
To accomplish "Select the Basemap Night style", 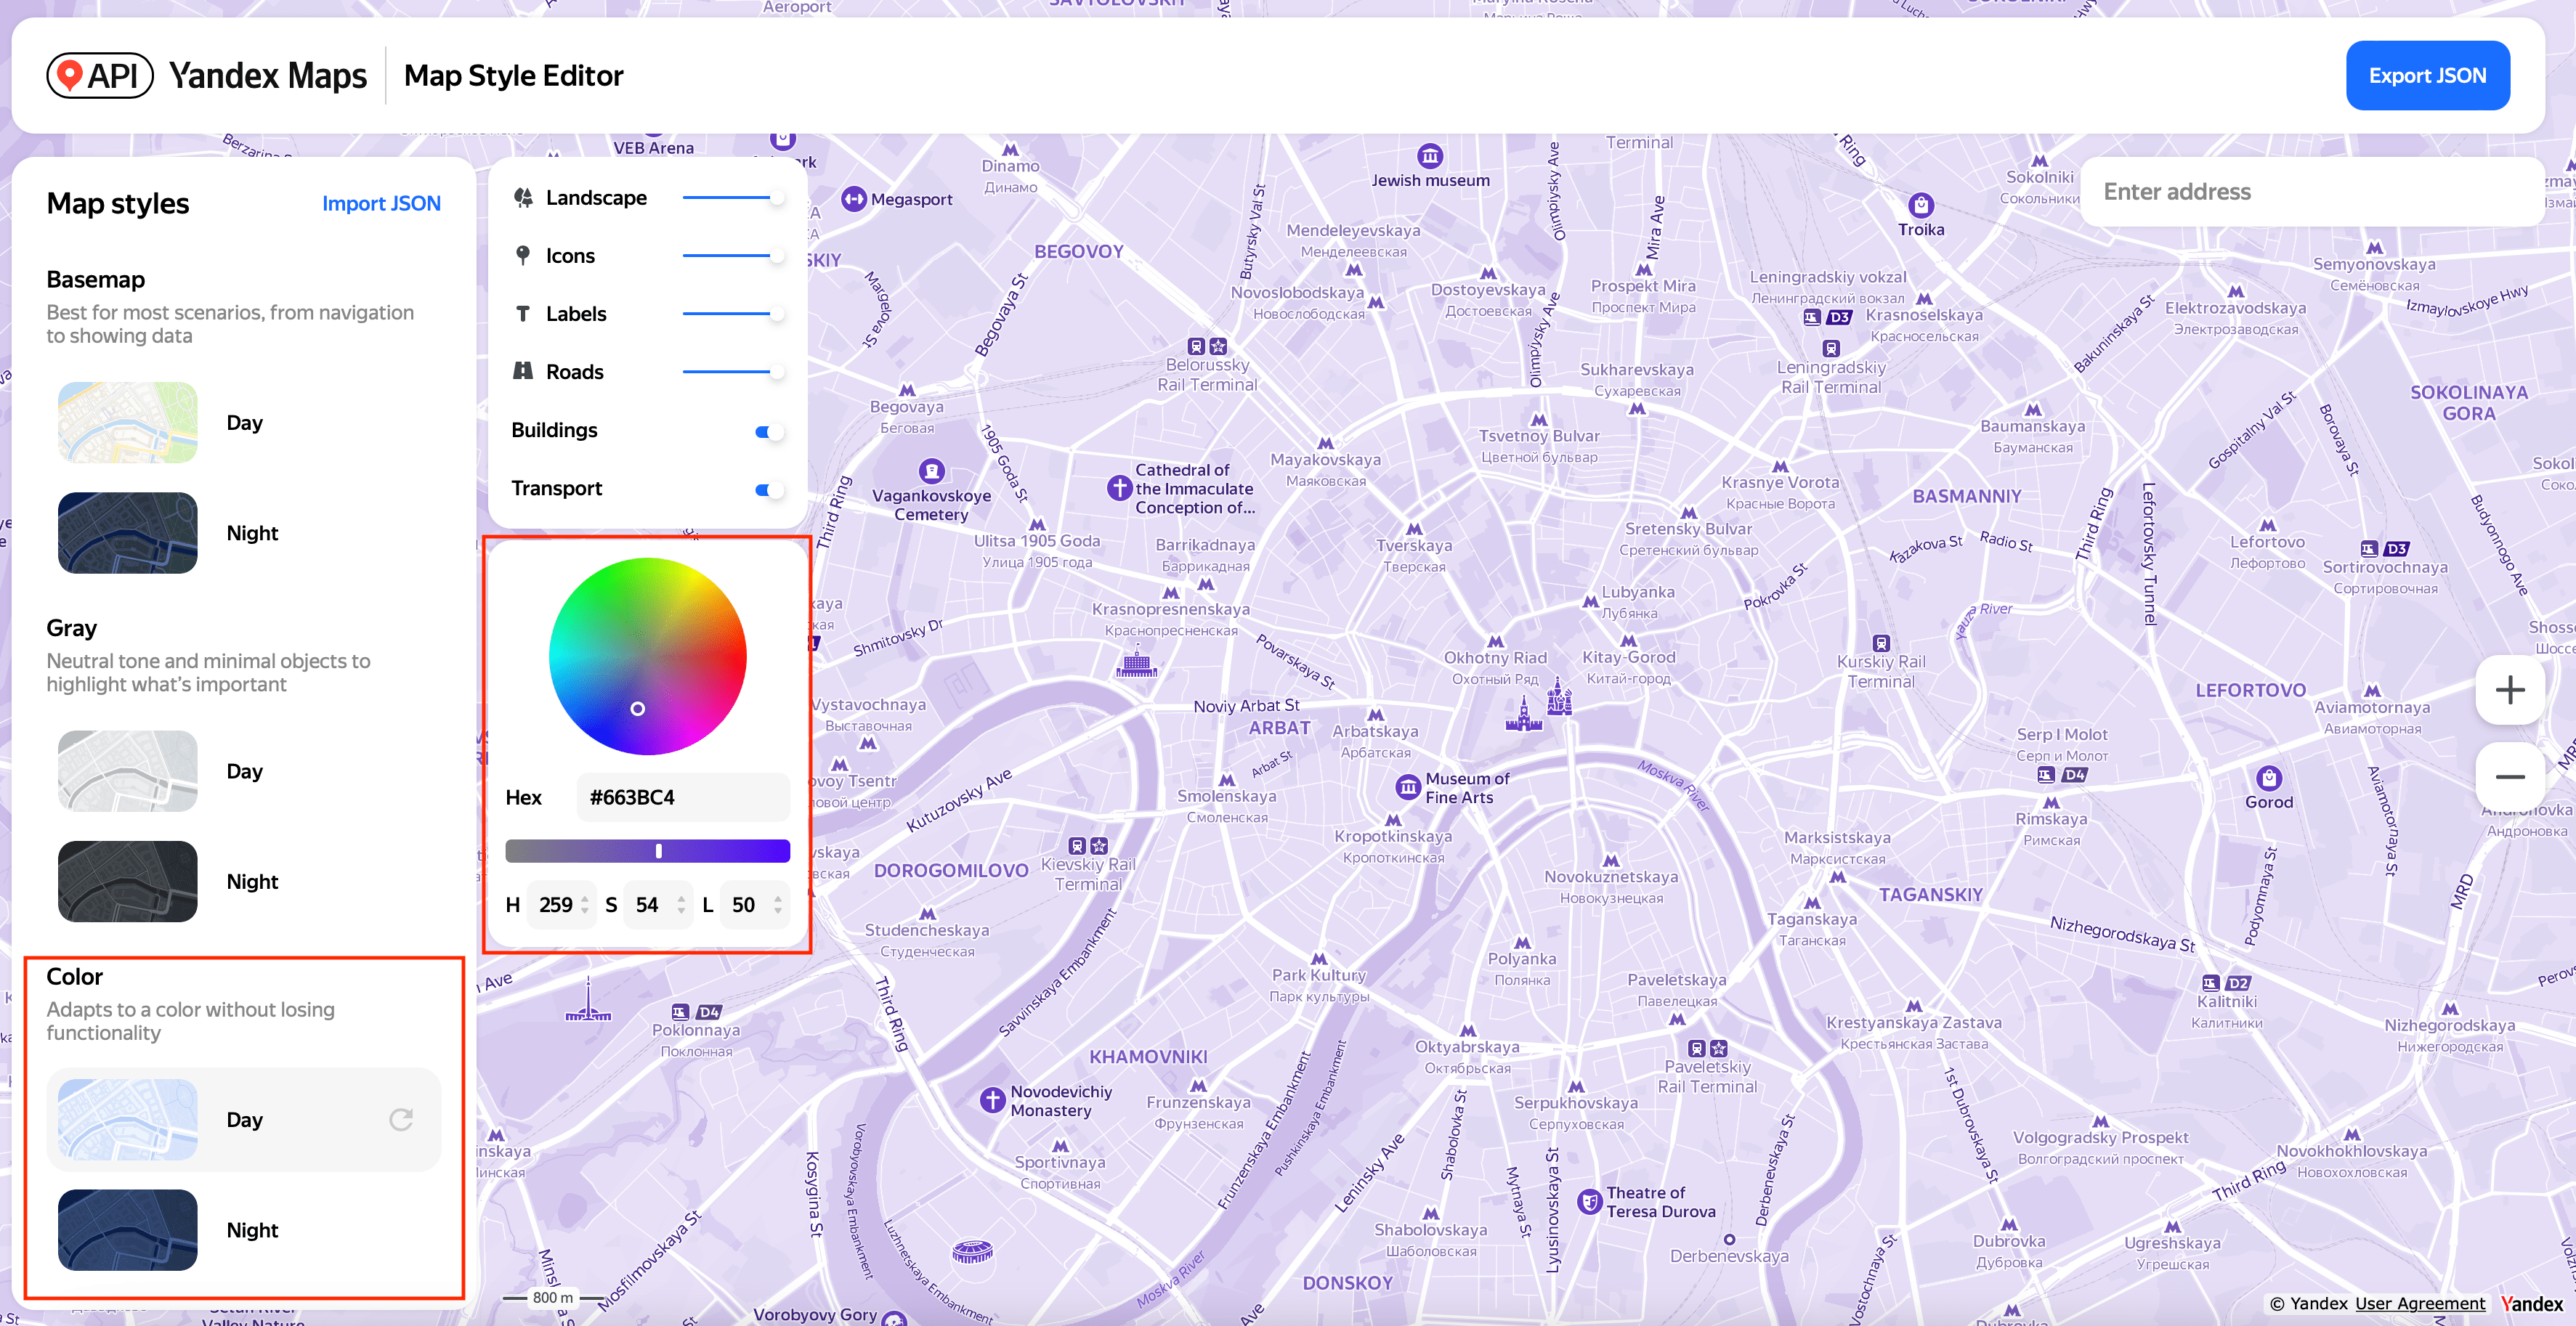I will tap(128, 532).
